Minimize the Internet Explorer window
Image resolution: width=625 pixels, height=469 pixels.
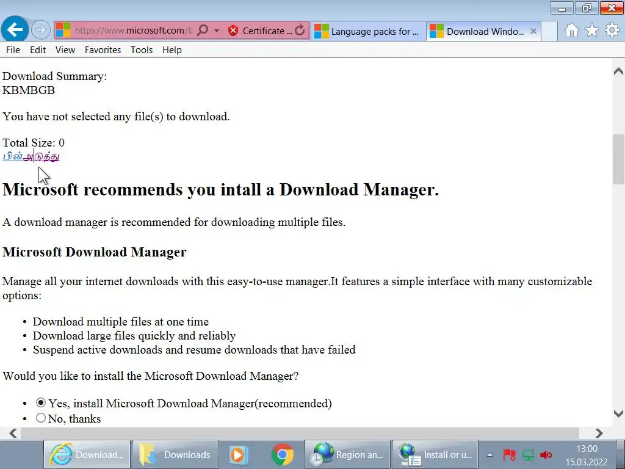pyautogui.click(x=562, y=8)
